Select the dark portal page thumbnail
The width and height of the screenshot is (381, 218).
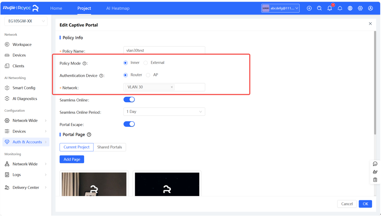click(167, 184)
